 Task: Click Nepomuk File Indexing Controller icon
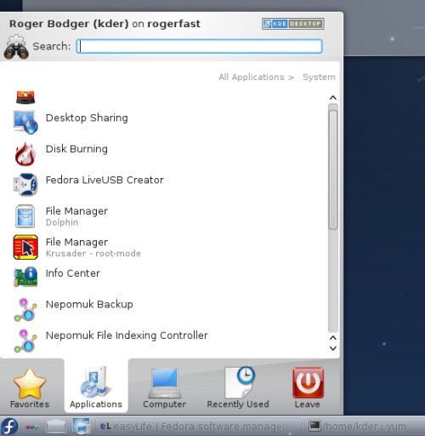click(25, 341)
